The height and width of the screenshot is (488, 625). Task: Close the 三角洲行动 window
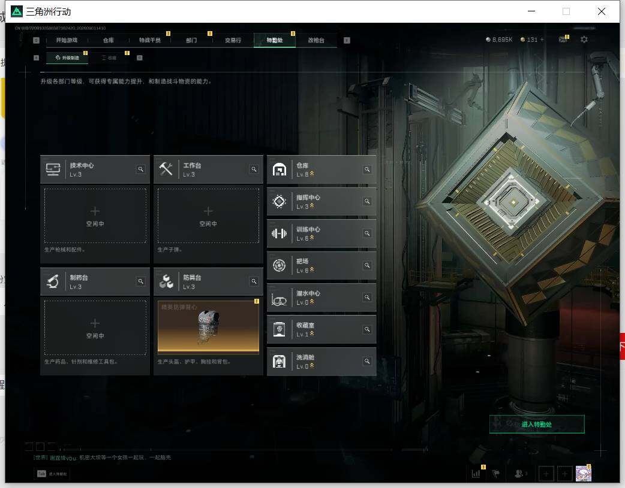coord(602,11)
